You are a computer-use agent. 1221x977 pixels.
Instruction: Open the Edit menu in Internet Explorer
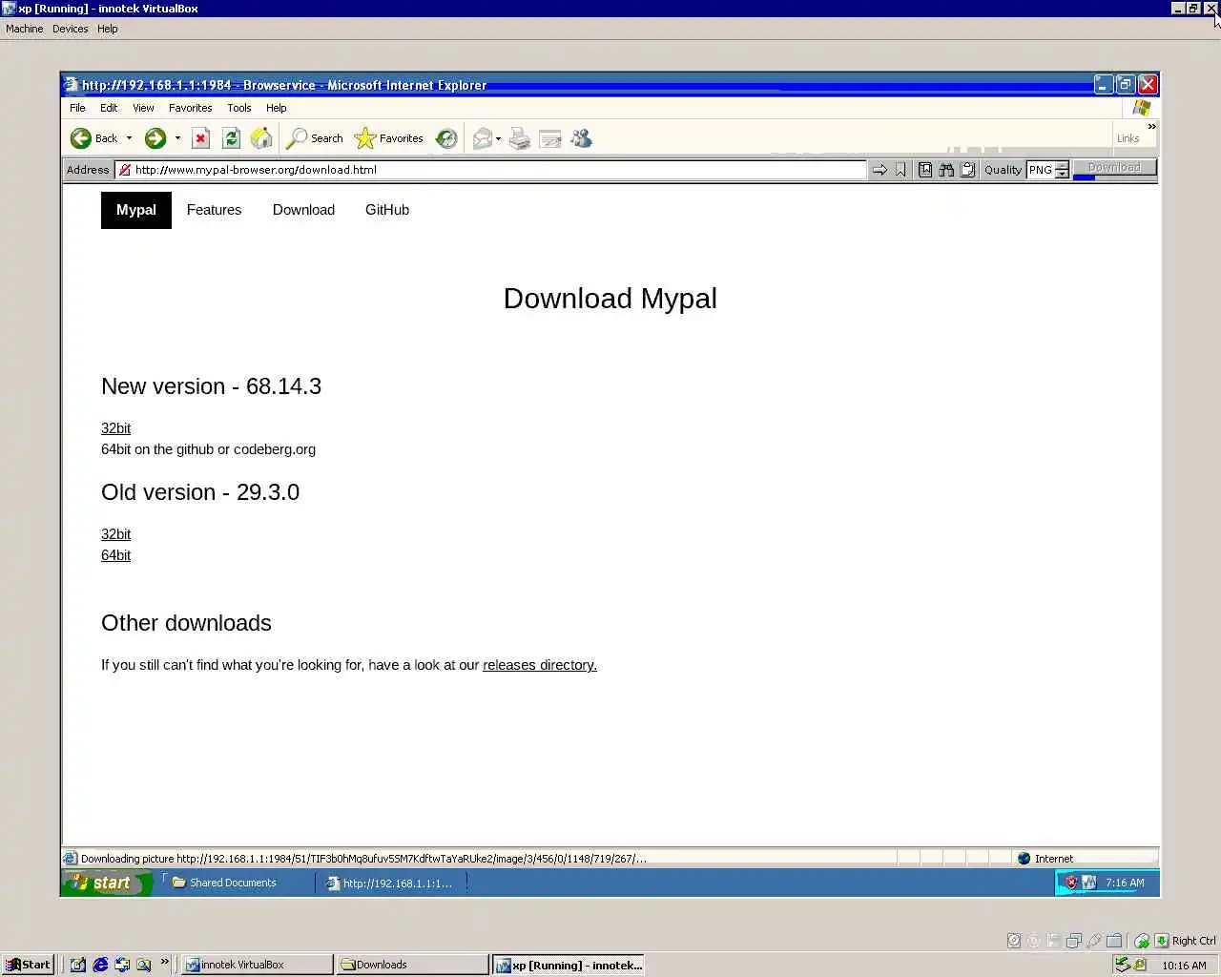pyautogui.click(x=109, y=108)
